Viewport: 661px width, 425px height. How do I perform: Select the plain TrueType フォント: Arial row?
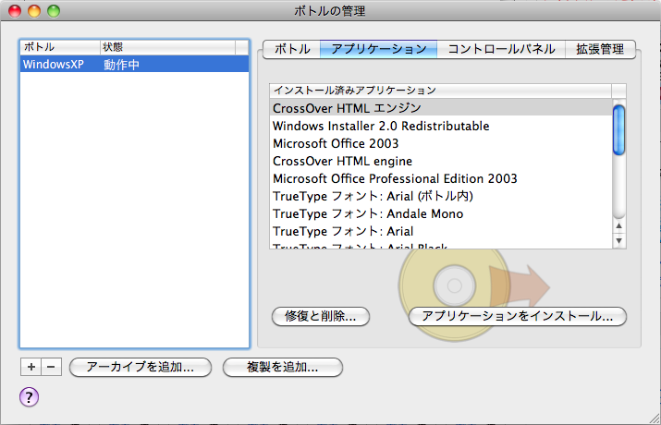coord(441,231)
